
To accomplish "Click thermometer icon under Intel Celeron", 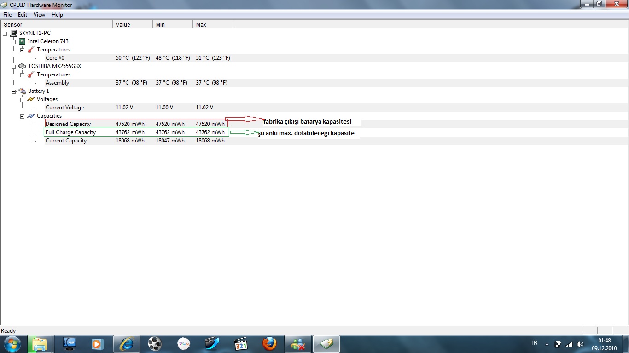I will [31, 50].
